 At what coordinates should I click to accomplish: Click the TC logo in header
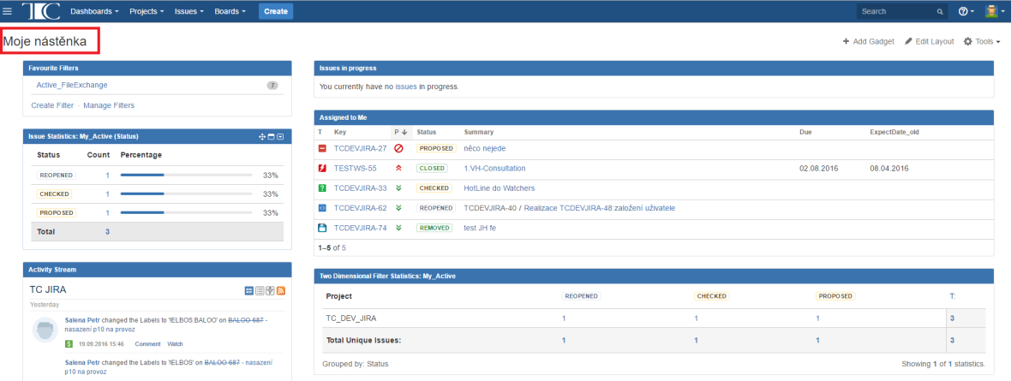click(x=40, y=11)
